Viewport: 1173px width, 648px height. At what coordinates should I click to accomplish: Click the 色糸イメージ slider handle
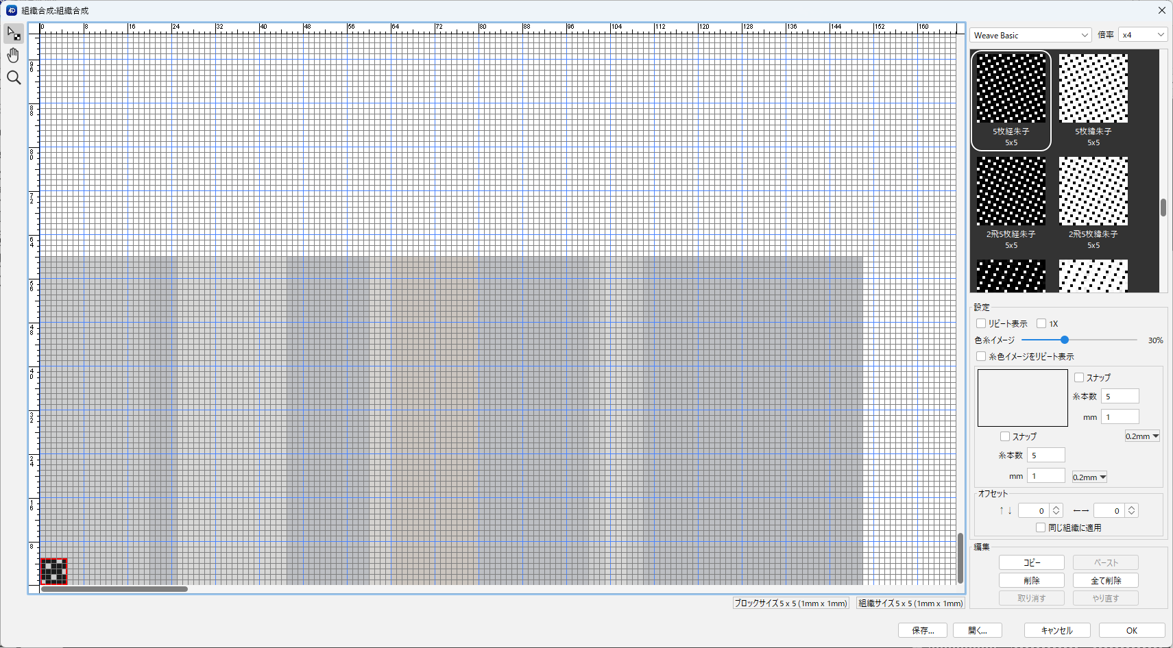pos(1065,340)
